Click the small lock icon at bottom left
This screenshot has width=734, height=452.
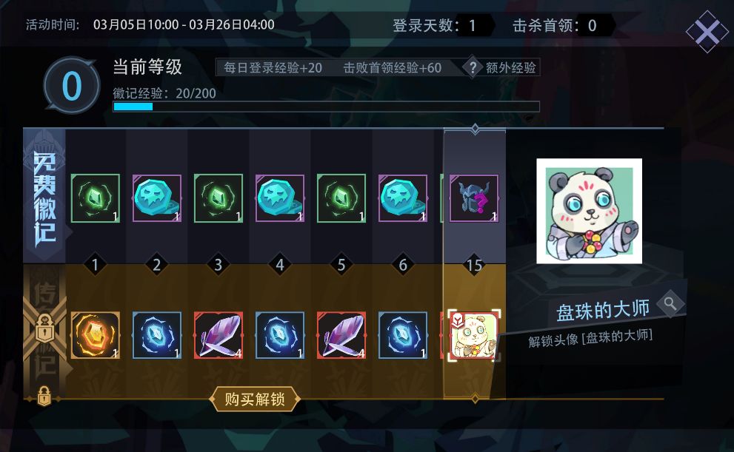(44, 397)
